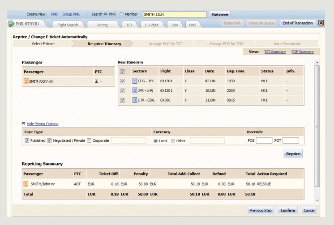Image resolution: width=334 pixels, height=225 pixels.
Task: Create new Group PNR link
Action: click(x=71, y=14)
